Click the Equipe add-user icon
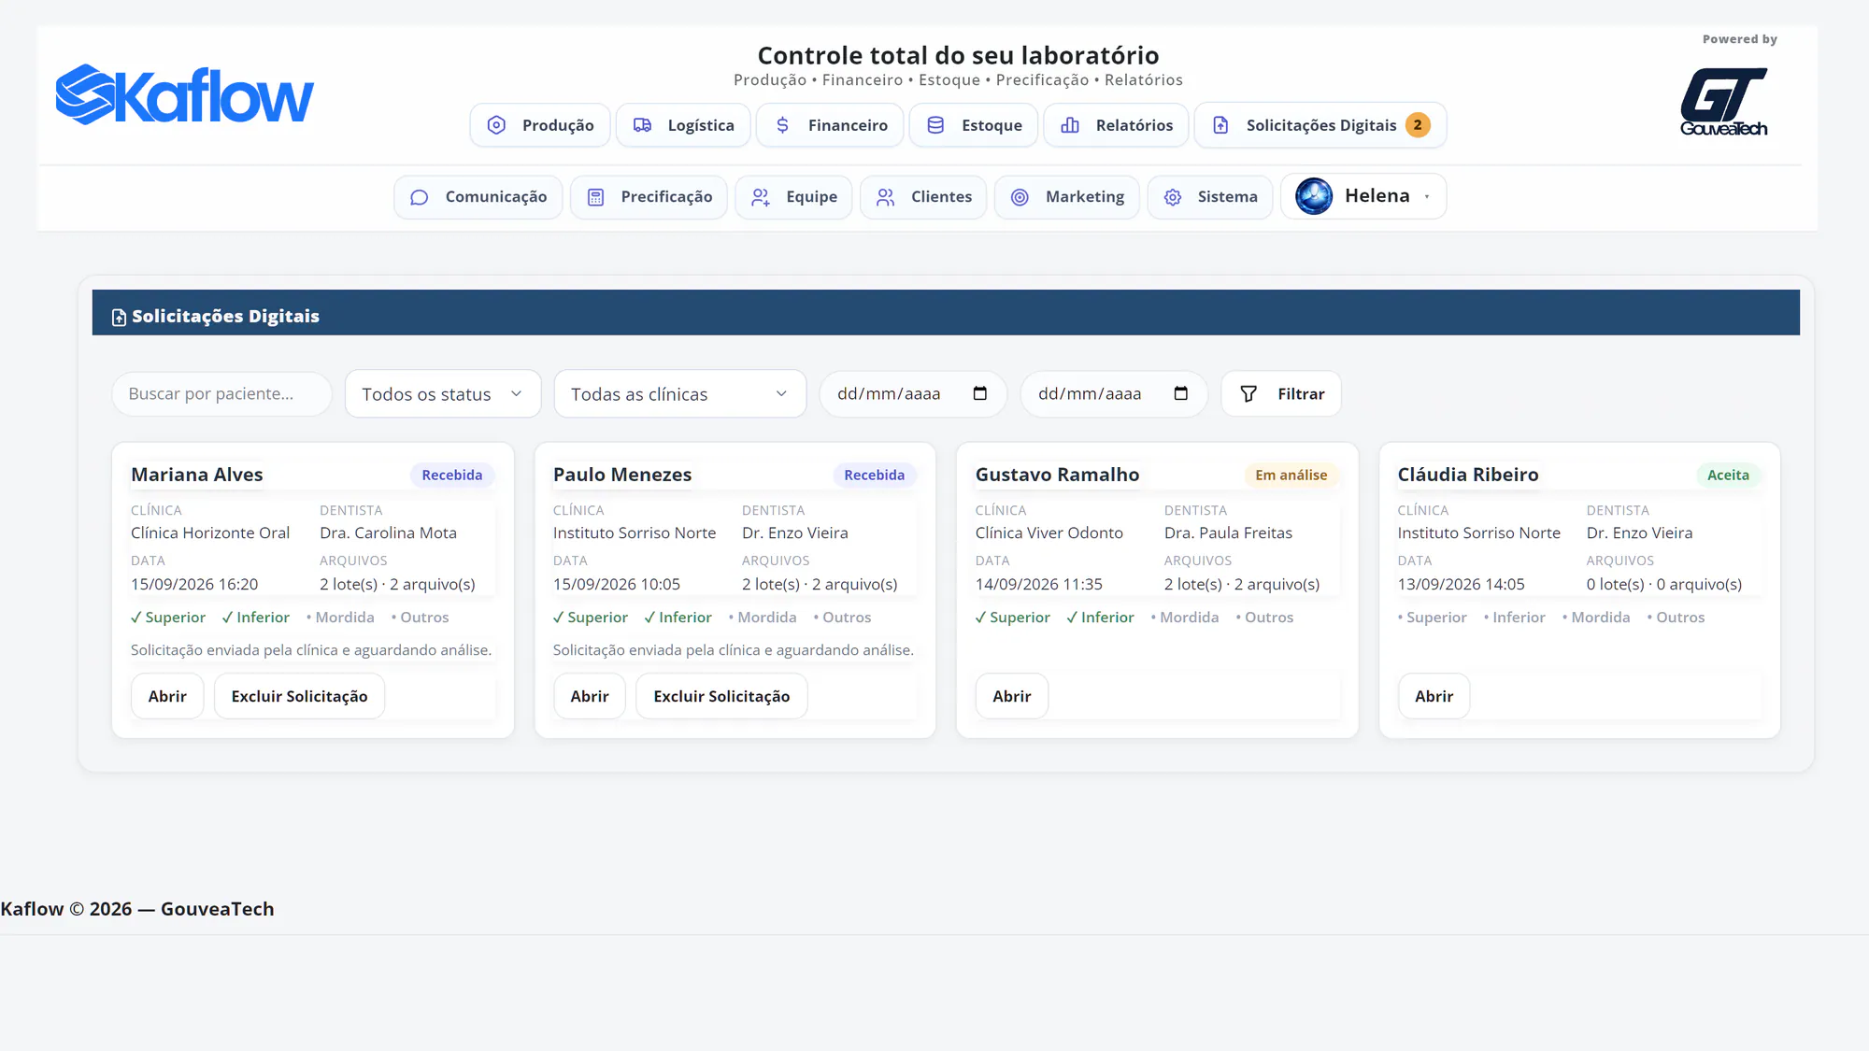1869x1051 pixels. click(761, 197)
